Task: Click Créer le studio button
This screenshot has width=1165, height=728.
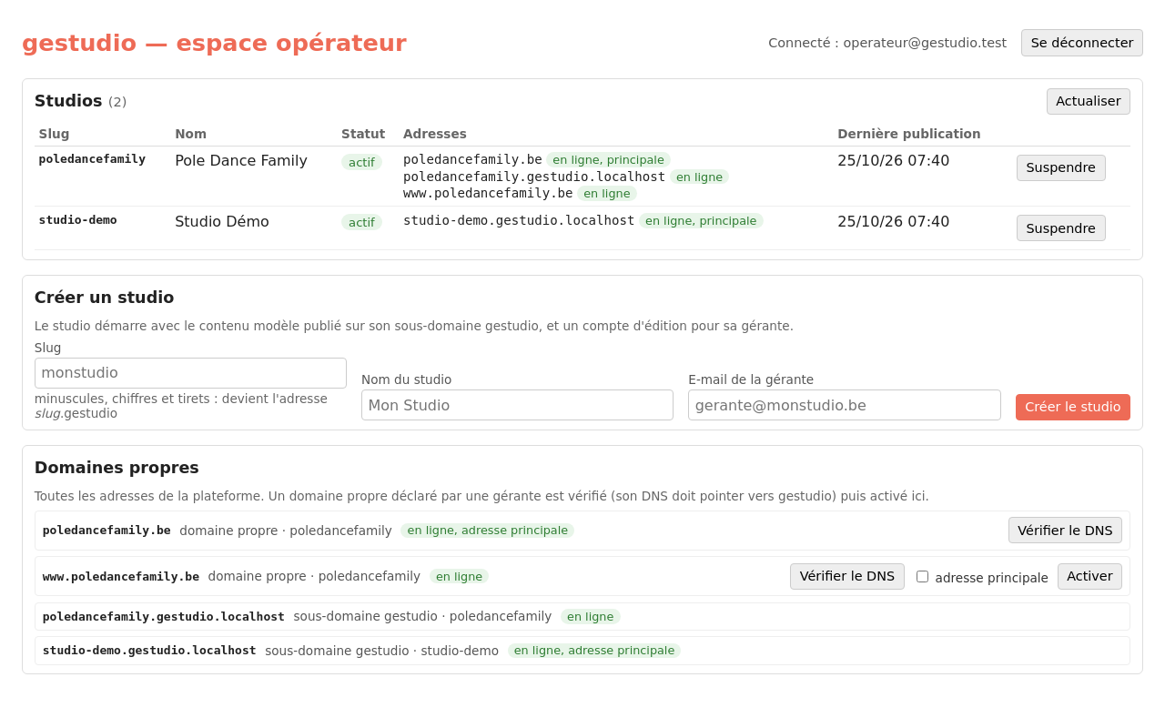Action: (x=1072, y=407)
